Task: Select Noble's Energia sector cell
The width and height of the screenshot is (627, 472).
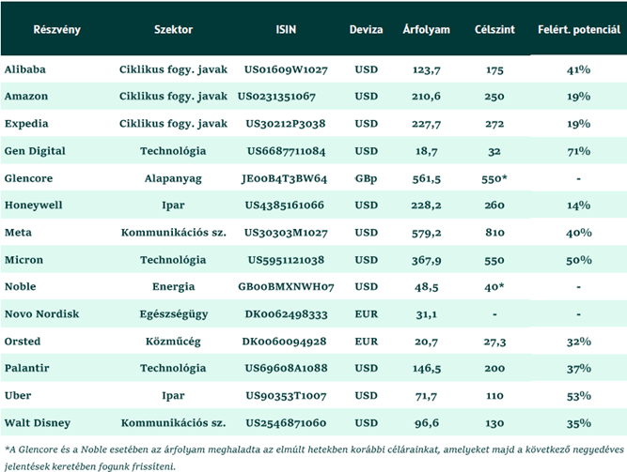Action: pyautogui.click(x=173, y=286)
